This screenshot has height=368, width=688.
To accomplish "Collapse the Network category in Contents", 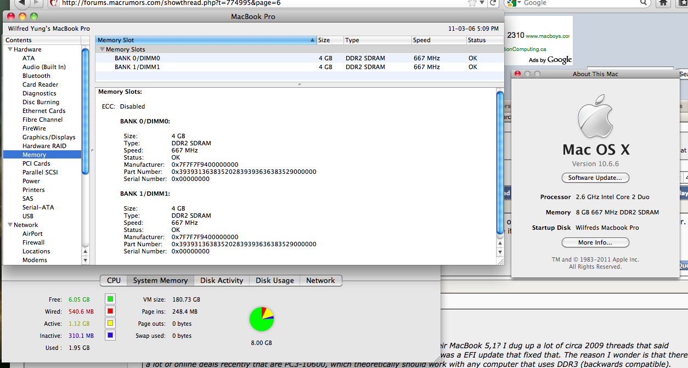I will pyautogui.click(x=10, y=225).
